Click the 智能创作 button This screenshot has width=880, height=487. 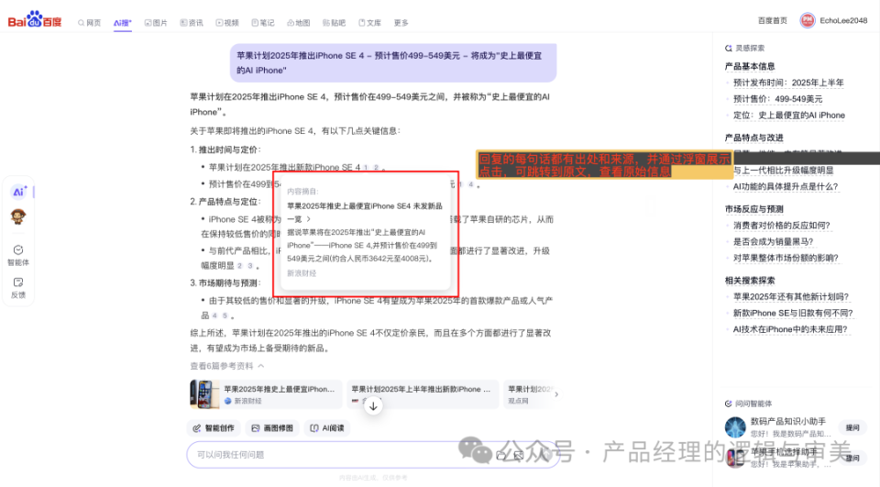point(214,428)
